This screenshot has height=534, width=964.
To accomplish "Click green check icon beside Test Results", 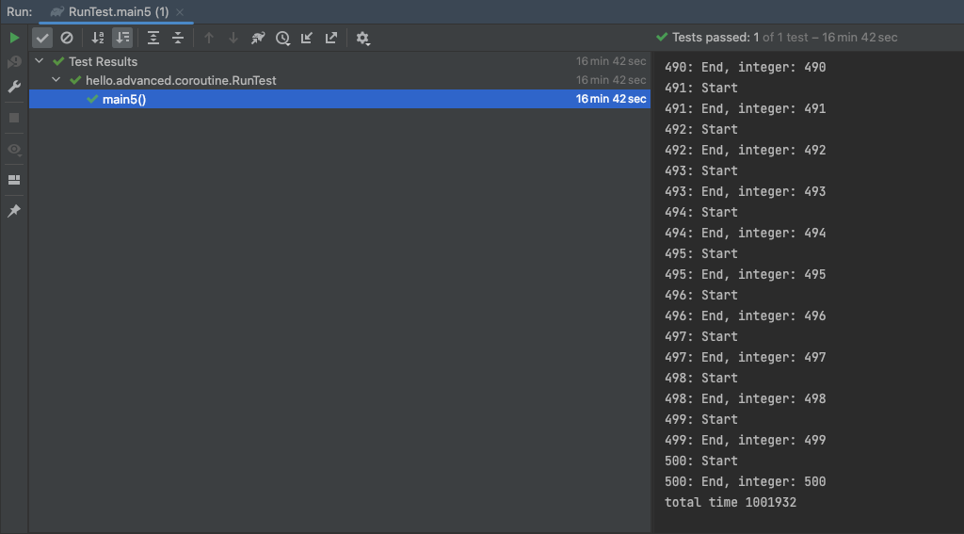I will 58,61.
